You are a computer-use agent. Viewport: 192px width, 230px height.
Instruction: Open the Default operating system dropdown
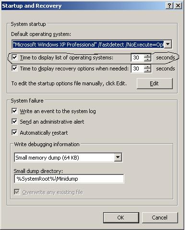click(x=168, y=45)
